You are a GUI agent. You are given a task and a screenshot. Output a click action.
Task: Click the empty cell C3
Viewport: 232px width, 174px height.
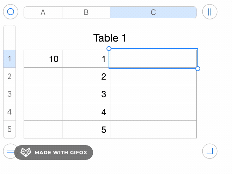tap(153, 94)
